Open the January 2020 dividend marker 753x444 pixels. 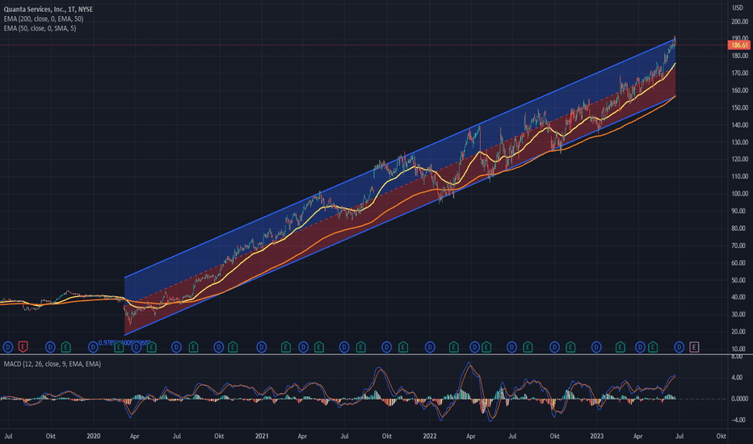tap(93, 346)
